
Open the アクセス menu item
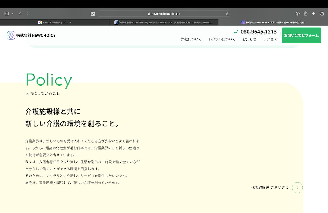[x=270, y=39]
